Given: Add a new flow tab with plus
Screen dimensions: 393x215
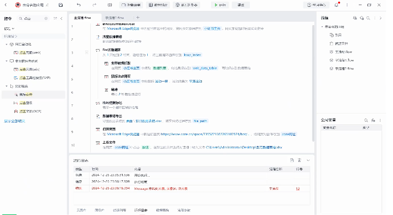Looking at the screenshot, I should point(138,18).
